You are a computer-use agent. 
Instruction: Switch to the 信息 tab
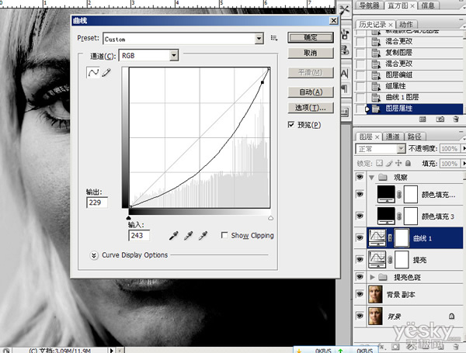[x=428, y=5]
